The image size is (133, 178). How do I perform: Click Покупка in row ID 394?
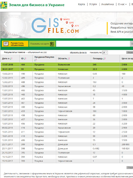[x=38, y=157]
